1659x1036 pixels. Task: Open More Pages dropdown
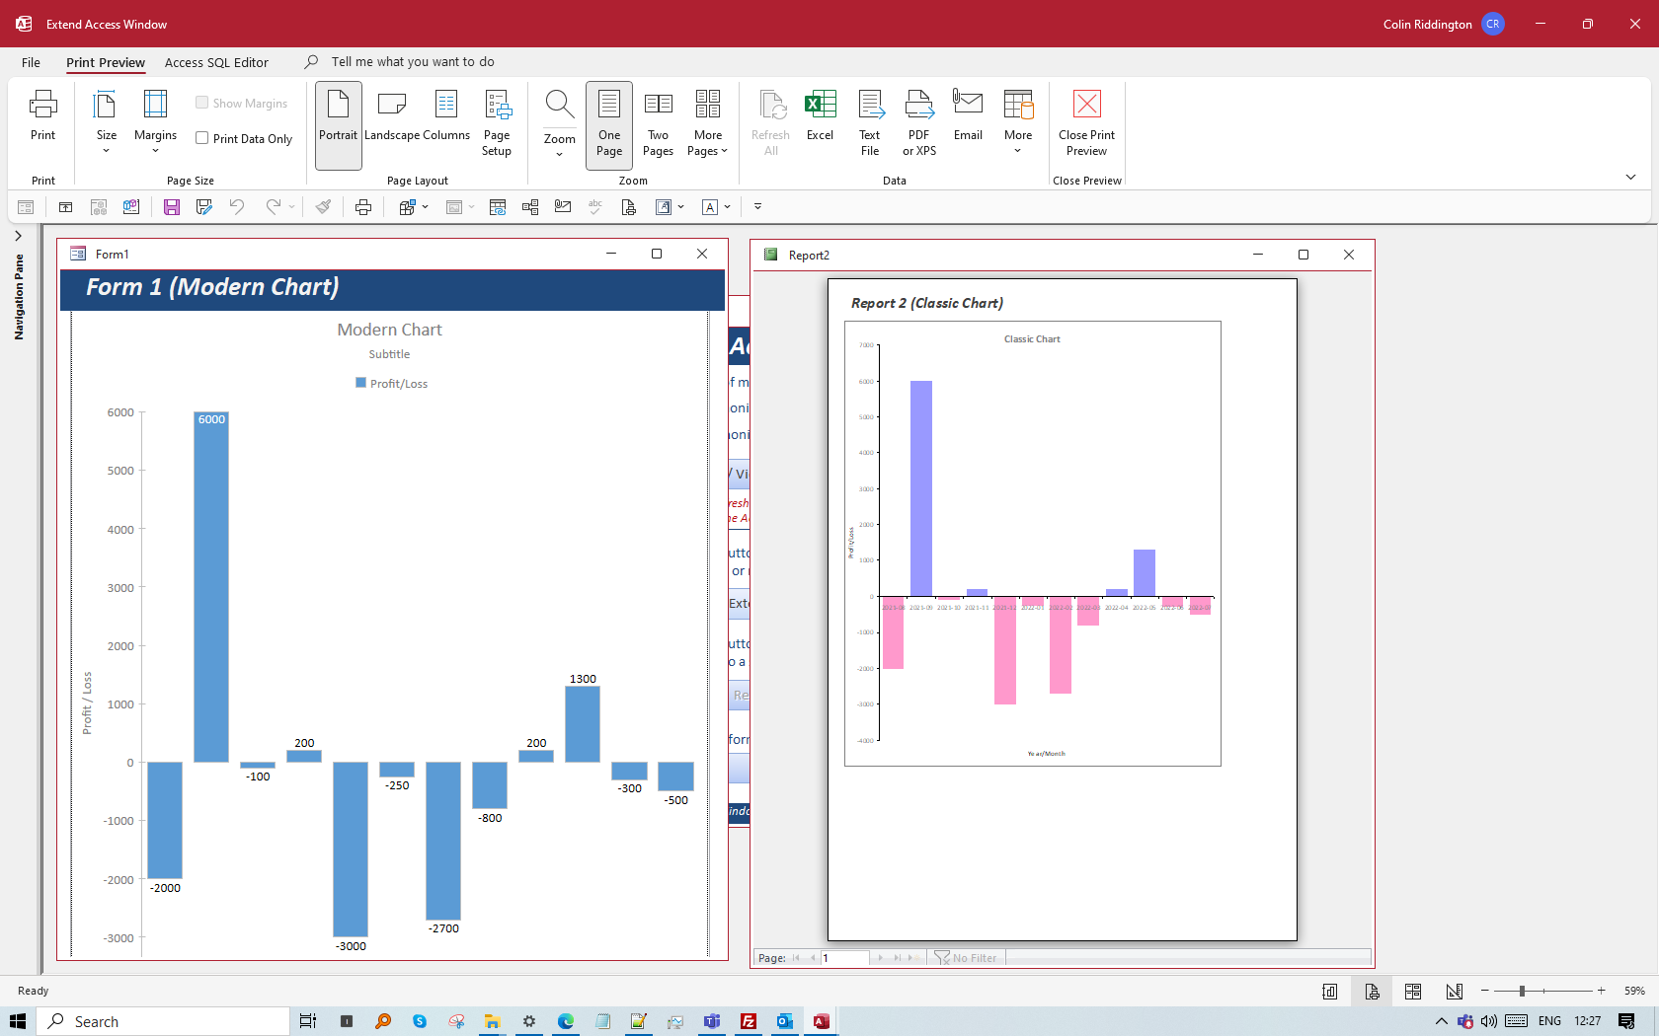pyautogui.click(x=708, y=123)
